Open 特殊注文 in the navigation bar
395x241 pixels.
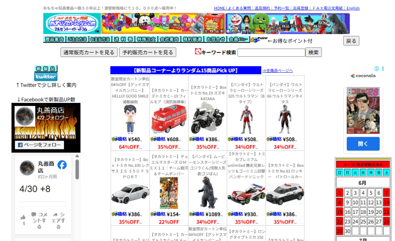click(146, 39)
